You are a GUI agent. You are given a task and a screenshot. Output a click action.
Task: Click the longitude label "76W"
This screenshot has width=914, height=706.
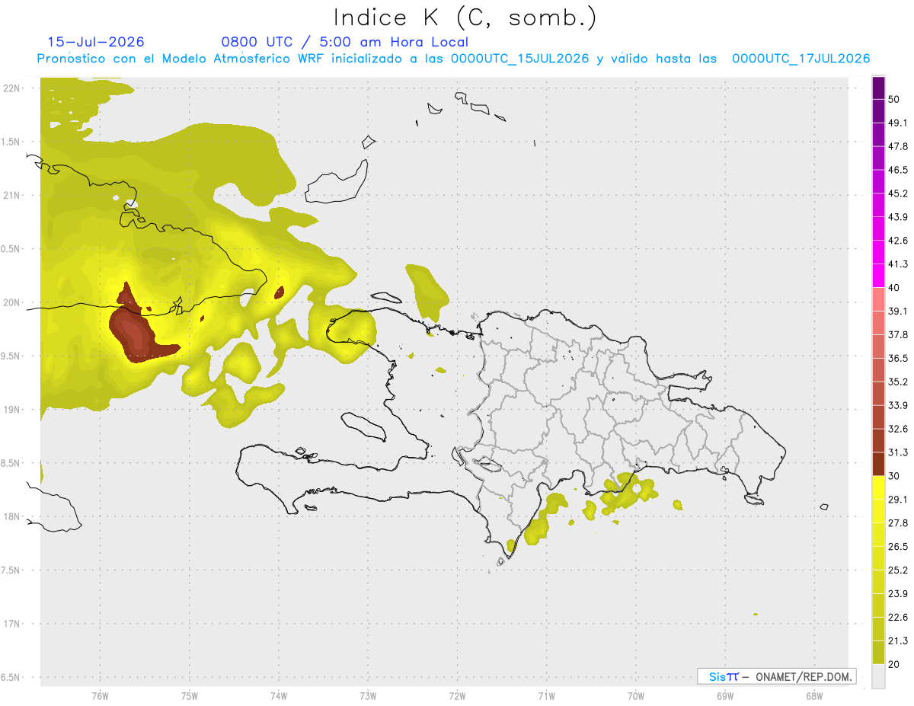100,696
